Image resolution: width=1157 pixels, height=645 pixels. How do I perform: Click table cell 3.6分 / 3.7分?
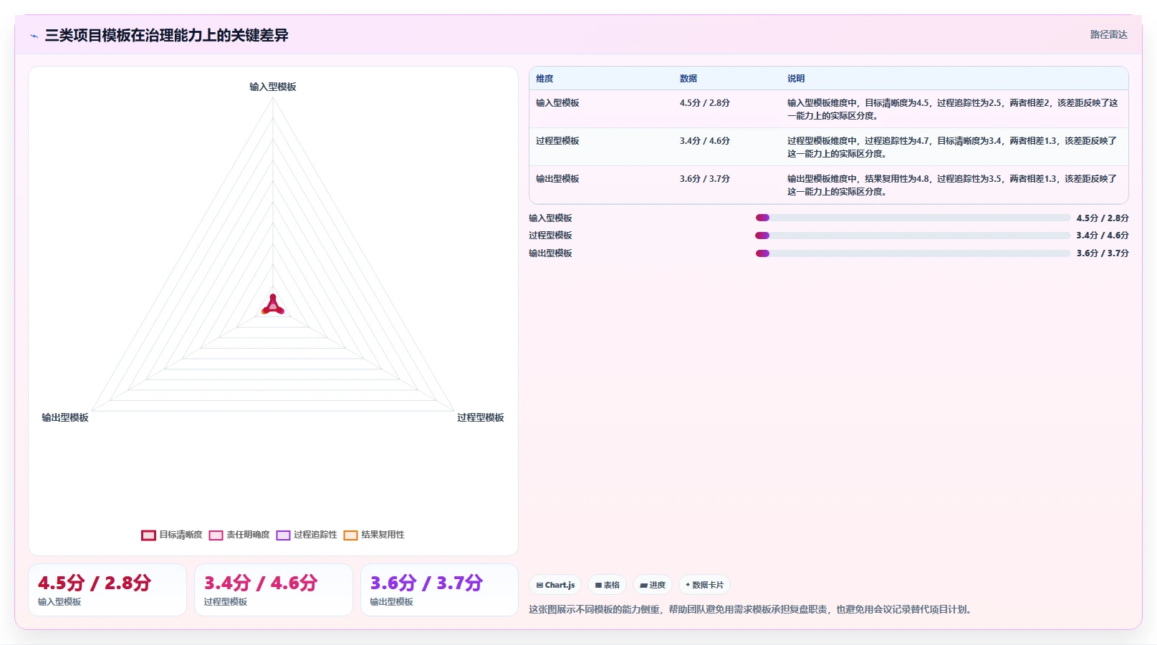[x=705, y=179]
